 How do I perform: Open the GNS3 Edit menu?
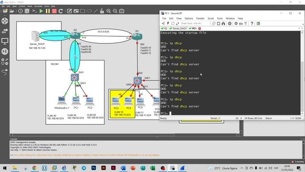point(9,6)
